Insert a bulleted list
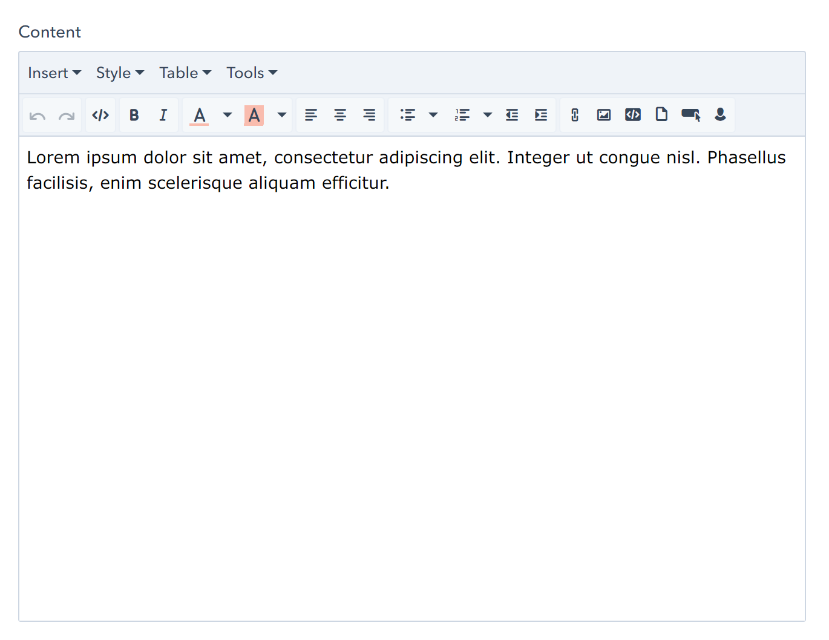Image resolution: width=829 pixels, height=640 pixels. [x=408, y=115]
